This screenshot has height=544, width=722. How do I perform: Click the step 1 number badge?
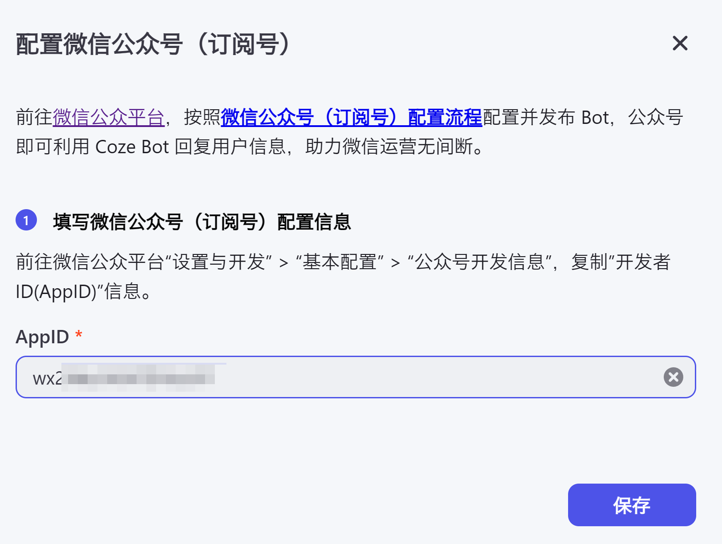click(26, 220)
